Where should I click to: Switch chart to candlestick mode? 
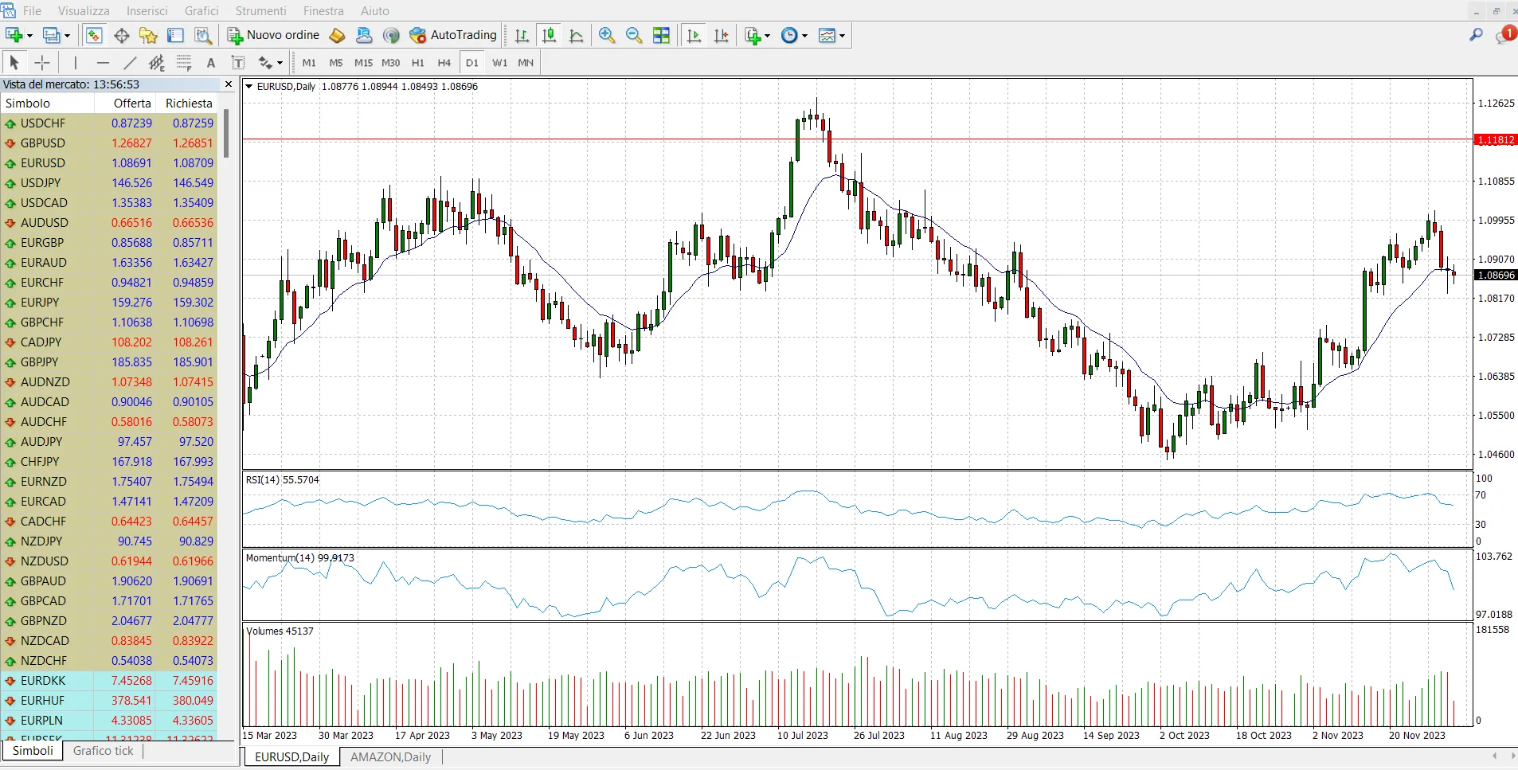click(549, 35)
